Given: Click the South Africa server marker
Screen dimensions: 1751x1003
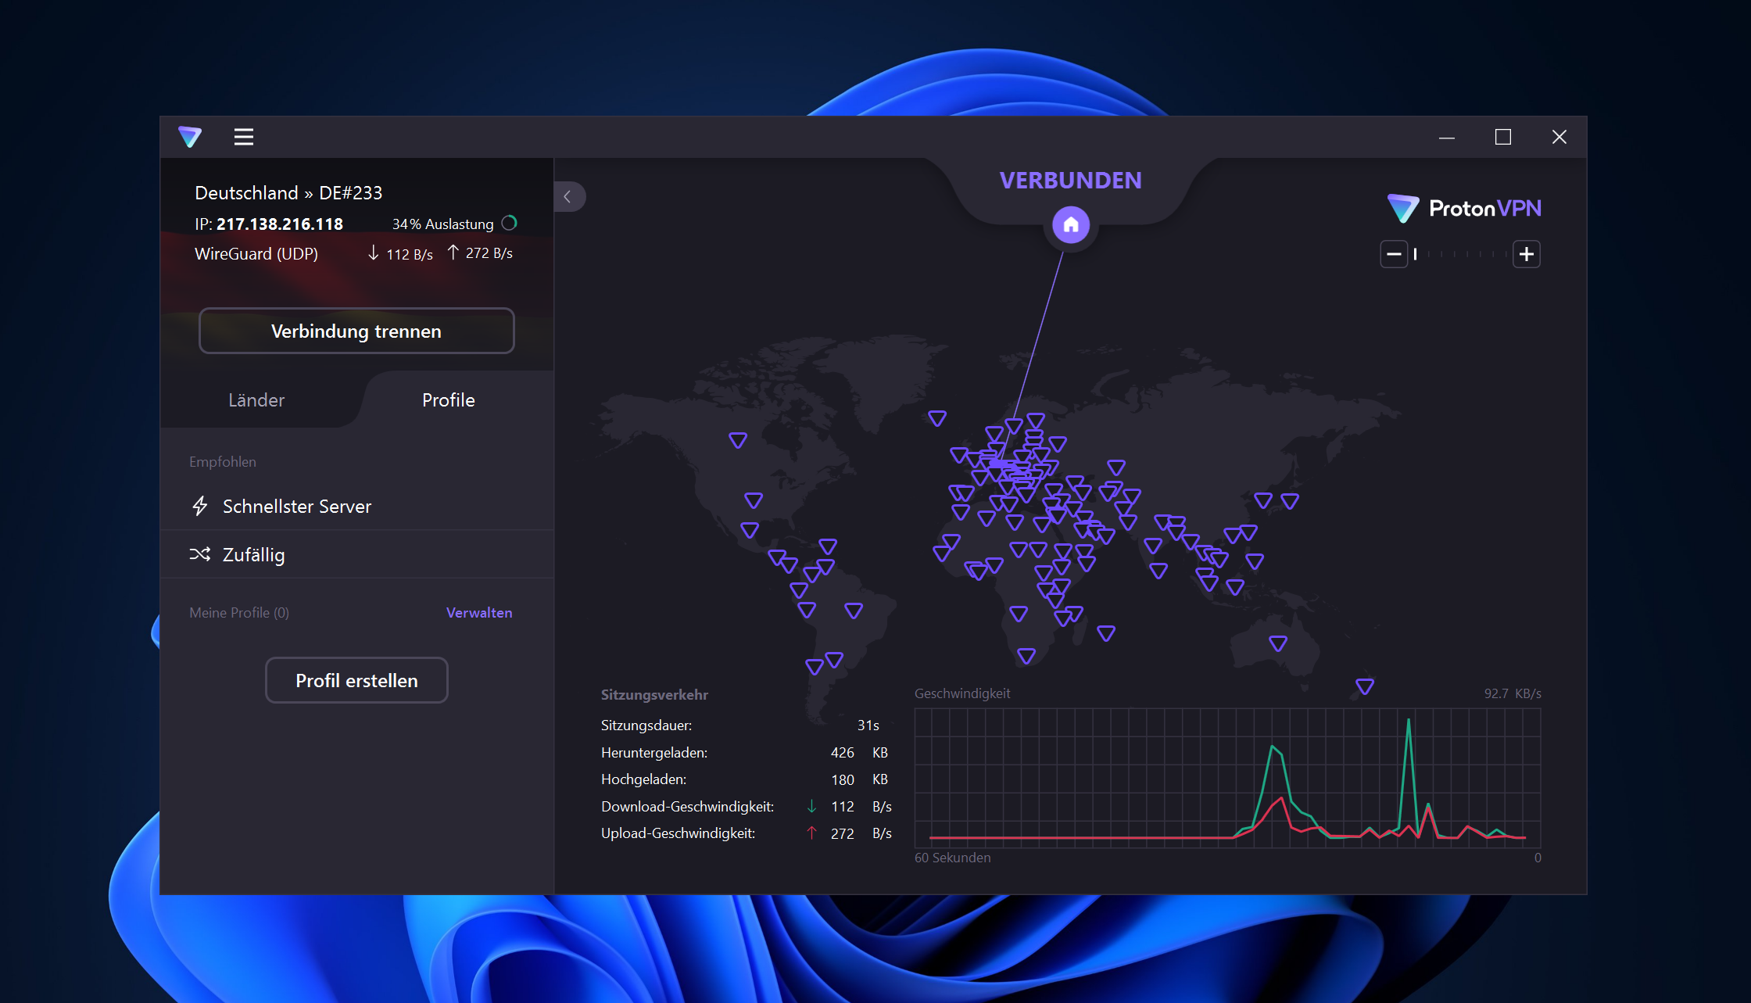Looking at the screenshot, I should (x=1026, y=656).
